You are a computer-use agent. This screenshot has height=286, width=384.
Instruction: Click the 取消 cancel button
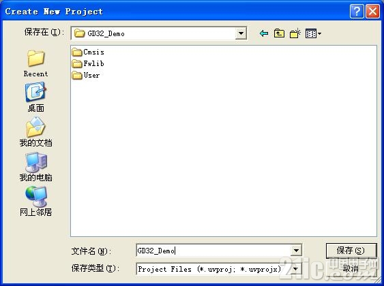point(351,269)
